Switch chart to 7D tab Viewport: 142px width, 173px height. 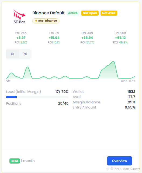pyautogui.click(x=25, y=54)
